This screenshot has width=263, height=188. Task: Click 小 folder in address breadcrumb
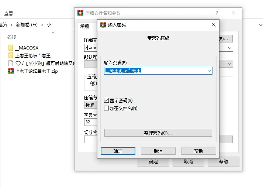49,25
